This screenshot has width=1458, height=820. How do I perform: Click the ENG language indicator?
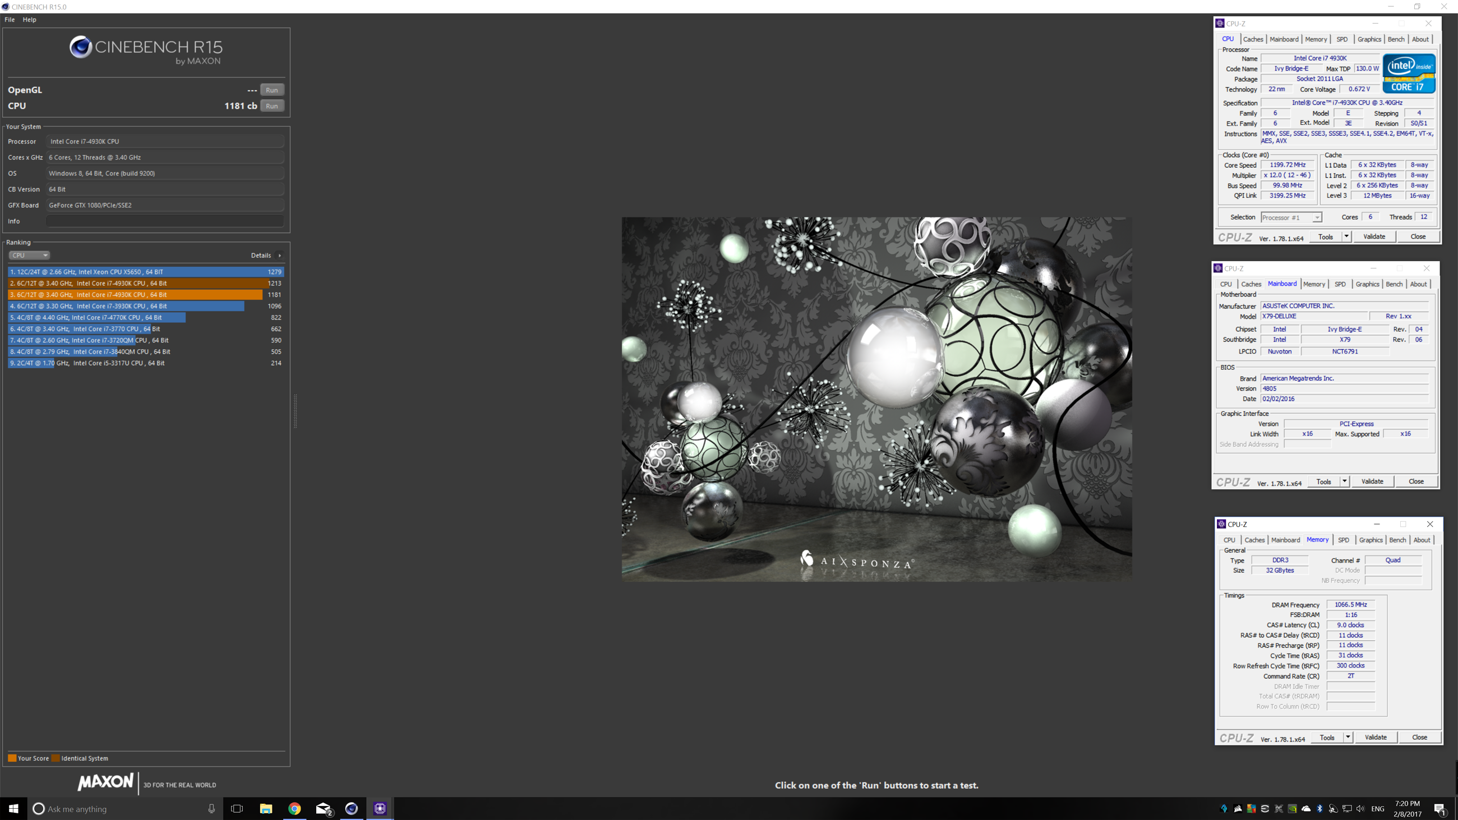1378,809
